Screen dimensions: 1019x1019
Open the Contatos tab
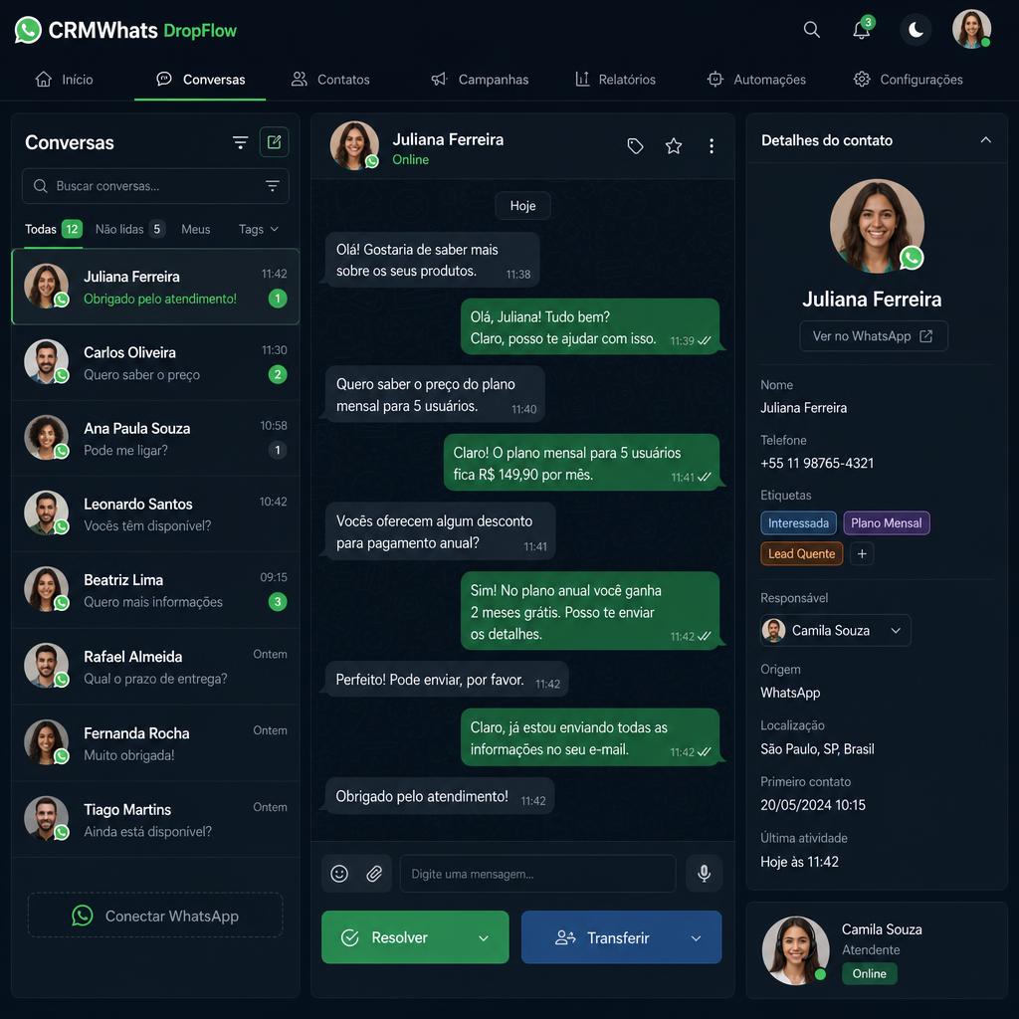[x=330, y=80]
